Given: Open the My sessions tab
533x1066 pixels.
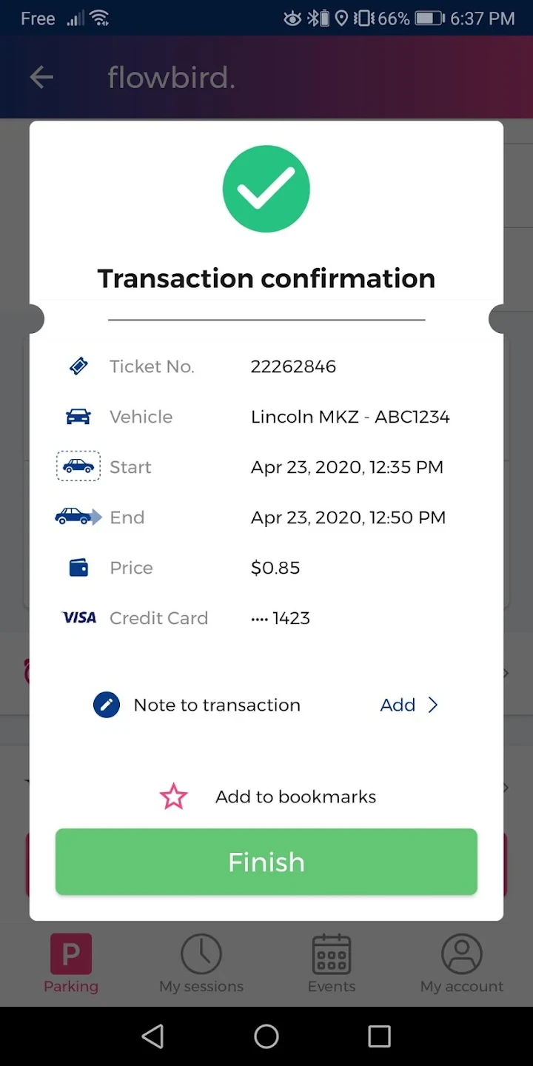Looking at the screenshot, I should click(x=201, y=964).
